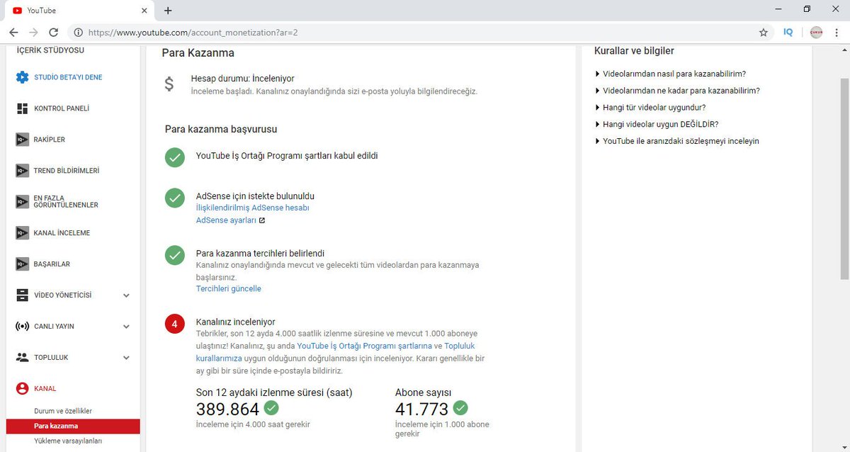
Task: Open a new browser tab
Action: click(168, 11)
